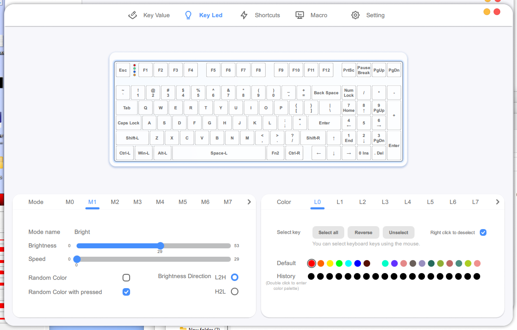Open the Setting gear icon
Image resolution: width=517 pixels, height=330 pixels.
(x=356, y=15)
